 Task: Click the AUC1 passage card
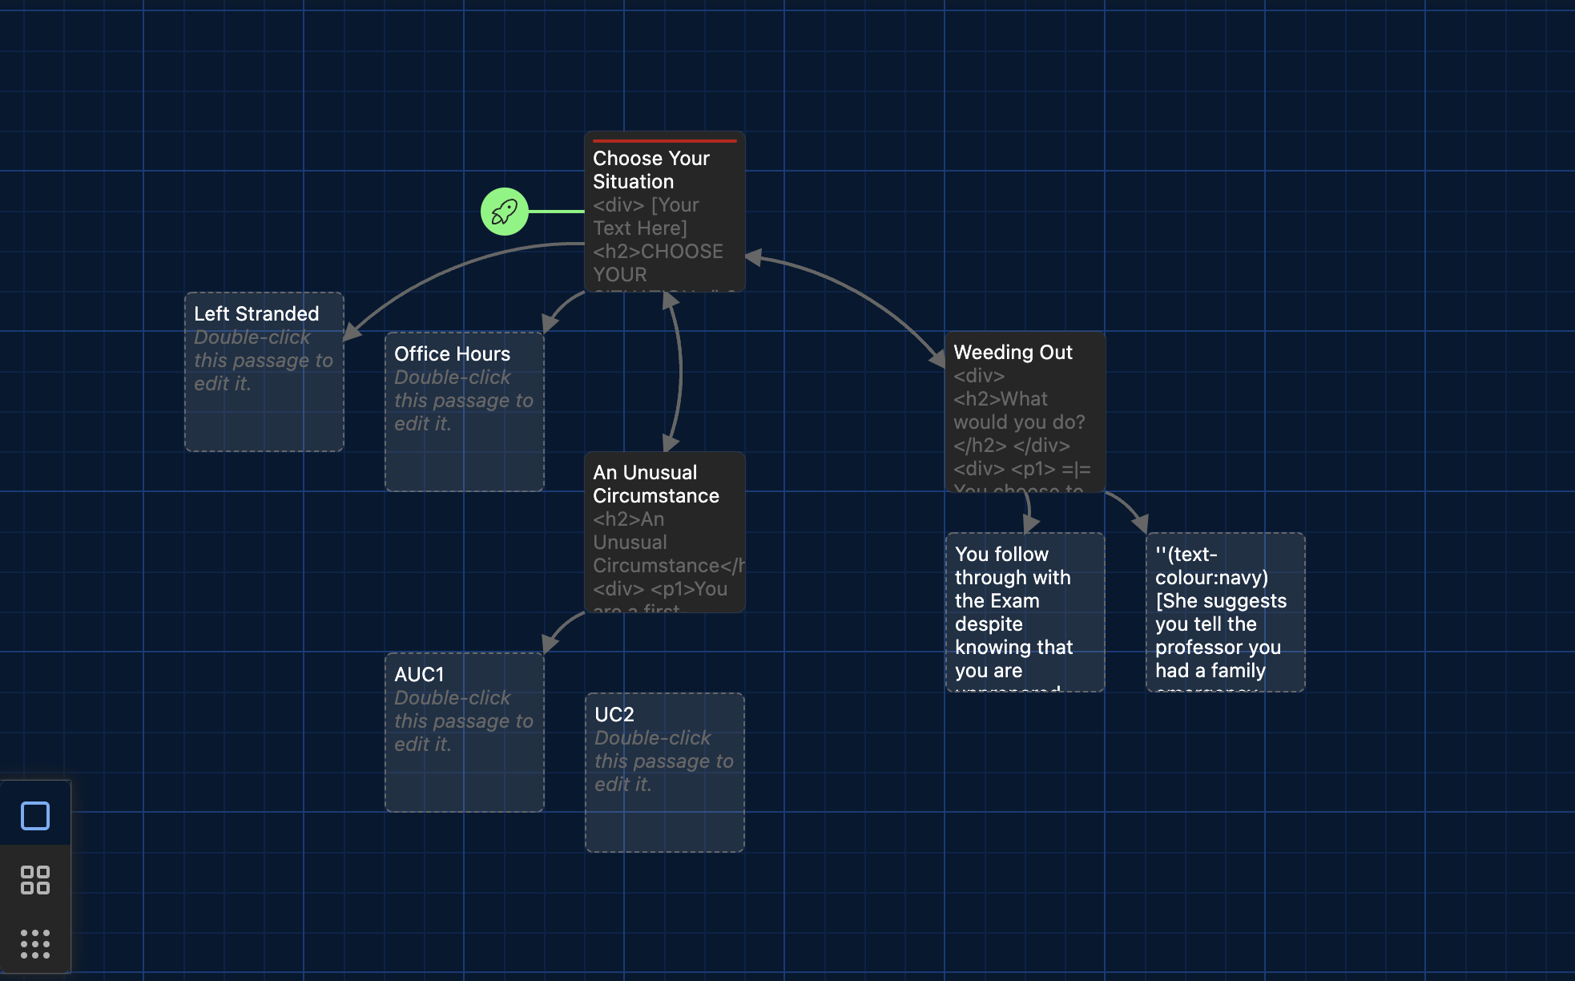click(x=465, y=733)
